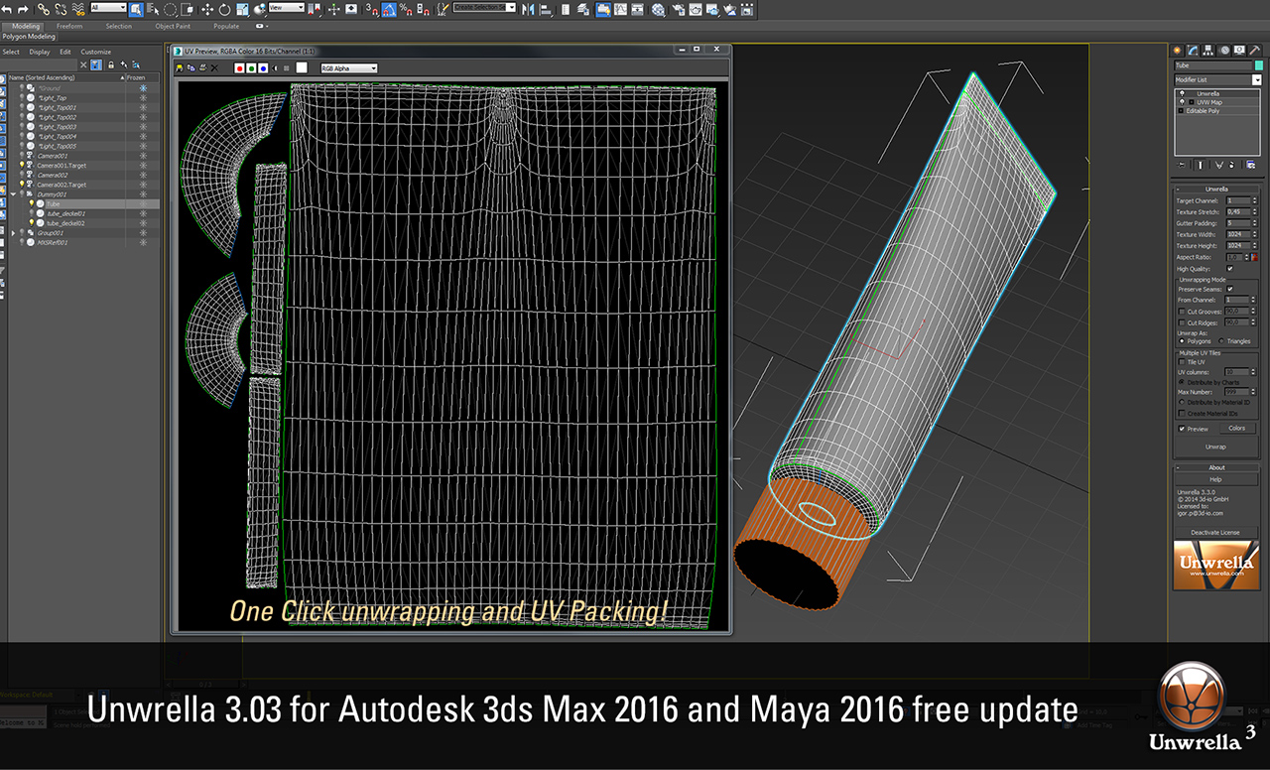1270x770 pixels.
Task: Enable Cut Grooves checkbox
Action: click(x=1181, y=312)
